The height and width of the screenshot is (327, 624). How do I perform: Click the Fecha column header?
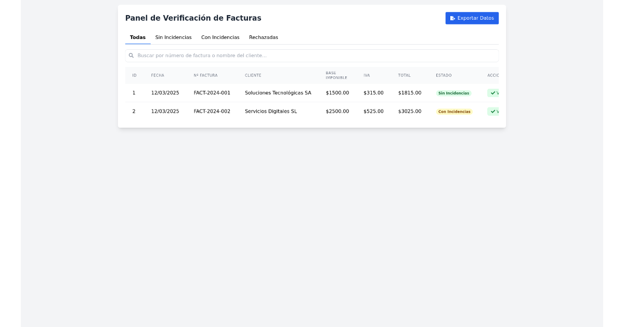tap(158, 75)
